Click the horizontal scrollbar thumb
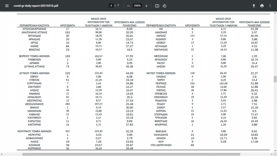Screen dimensions: 277x156 (x=131, y=154)
